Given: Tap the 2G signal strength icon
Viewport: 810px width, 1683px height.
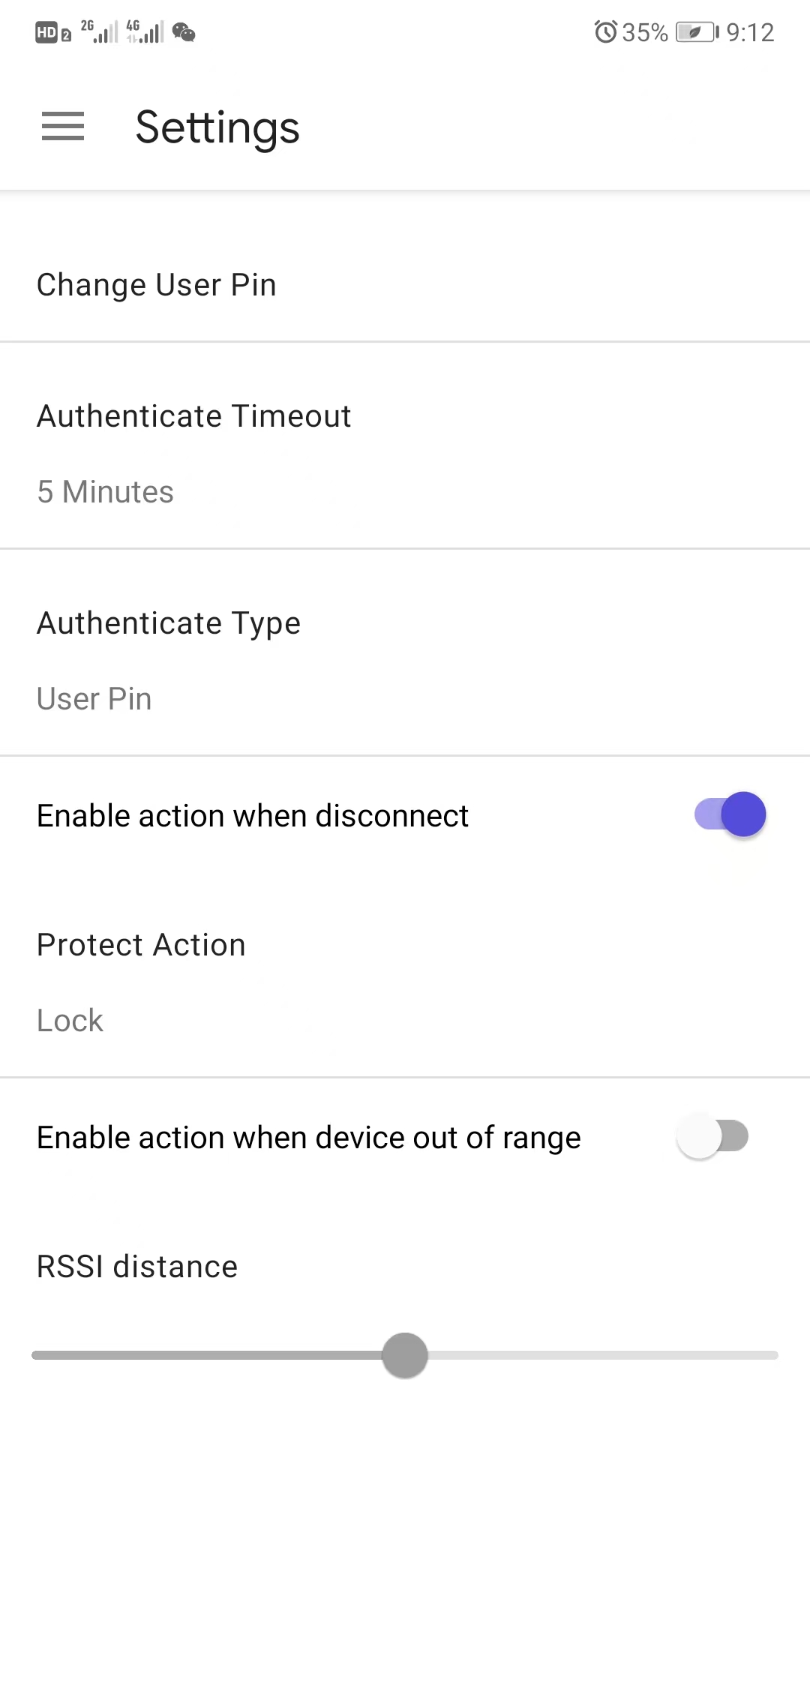Looking at the screenshot, I should (x=99, y=32).
